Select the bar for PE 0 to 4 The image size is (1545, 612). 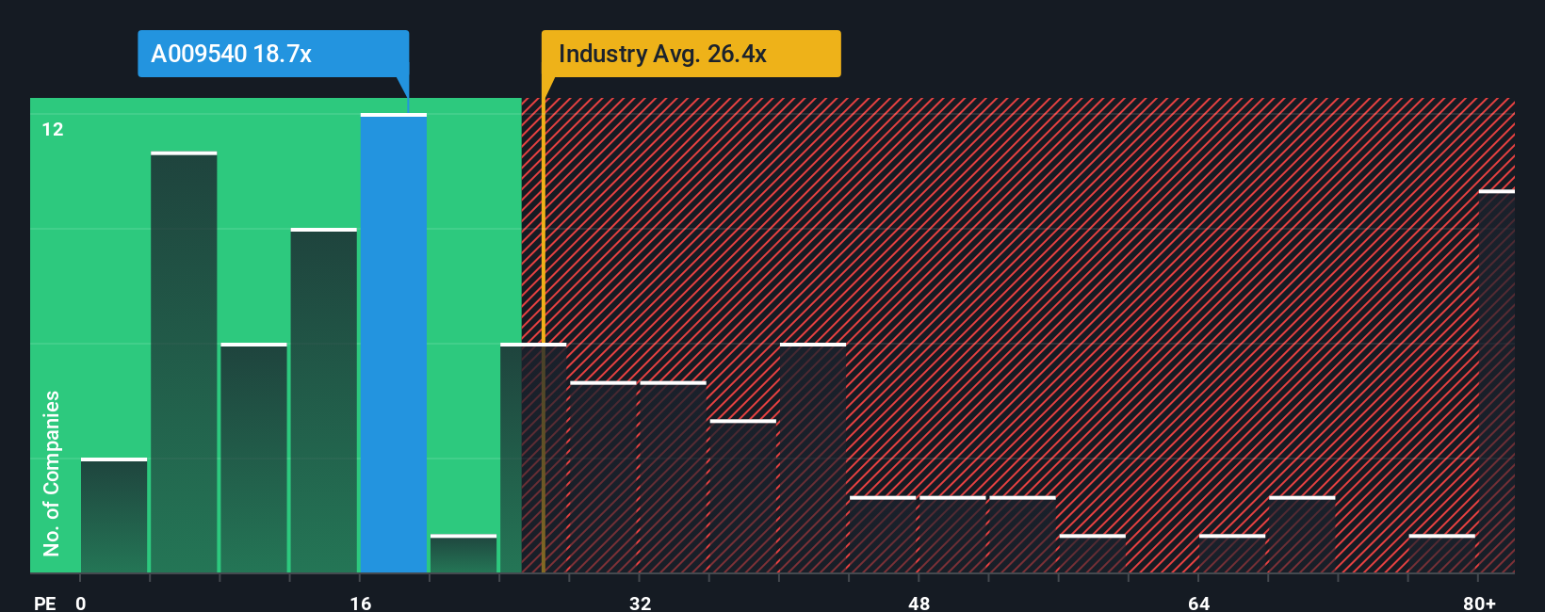click(x=114, y=515)
